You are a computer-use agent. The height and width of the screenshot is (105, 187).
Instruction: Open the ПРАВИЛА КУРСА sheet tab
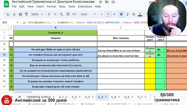39,97
